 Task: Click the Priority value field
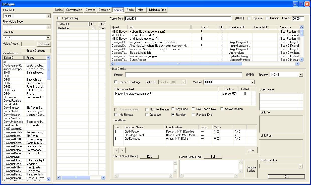(298, 19)
